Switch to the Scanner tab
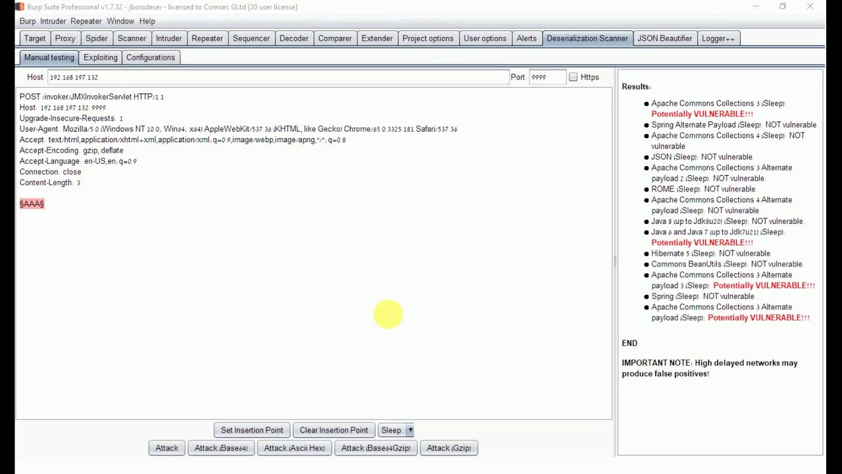This screenshot has height=474, width=842. tap(132, 38)
